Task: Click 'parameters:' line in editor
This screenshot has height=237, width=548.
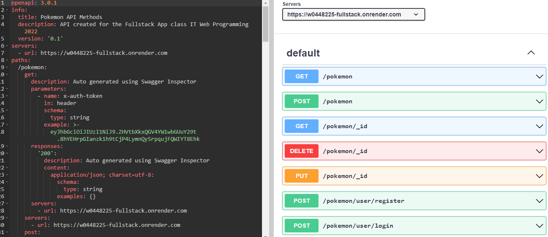Action: tap(49, 89)
